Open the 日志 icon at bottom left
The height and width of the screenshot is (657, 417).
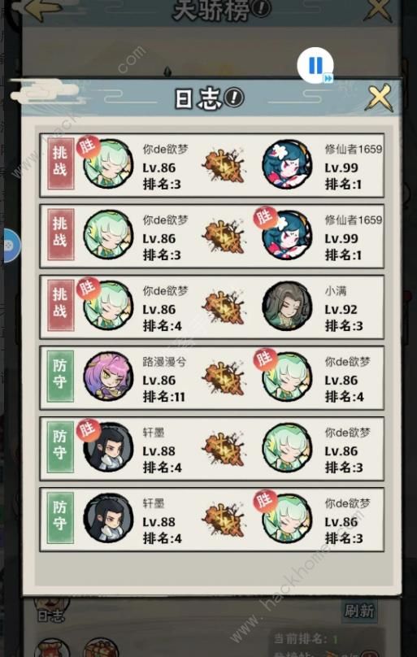(51, 611)
